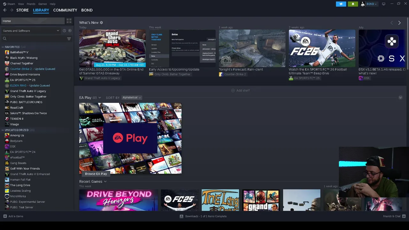
Task: Open the View menu
Action: tap(21, 4)
